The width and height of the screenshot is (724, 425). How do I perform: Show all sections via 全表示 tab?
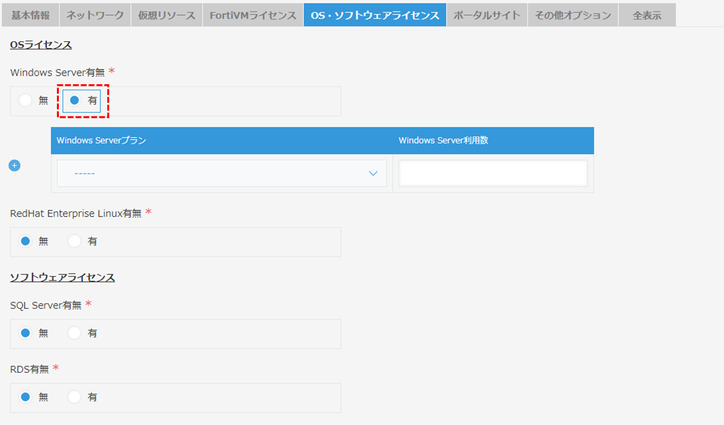point(647,15)
